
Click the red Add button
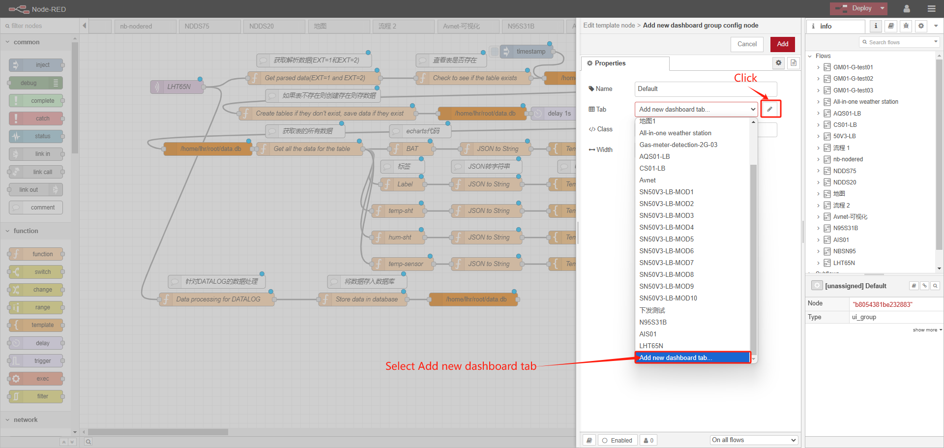click(783, 44)
